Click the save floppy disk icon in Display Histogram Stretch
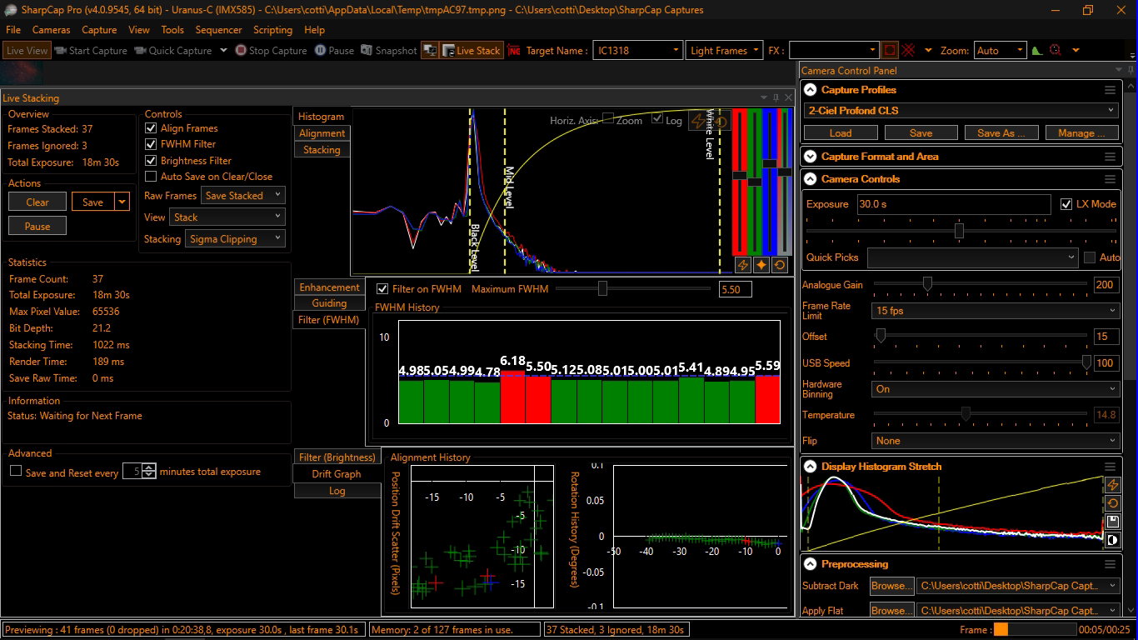The height and width of the screenshot is (640, 1138). [1112, 522]
